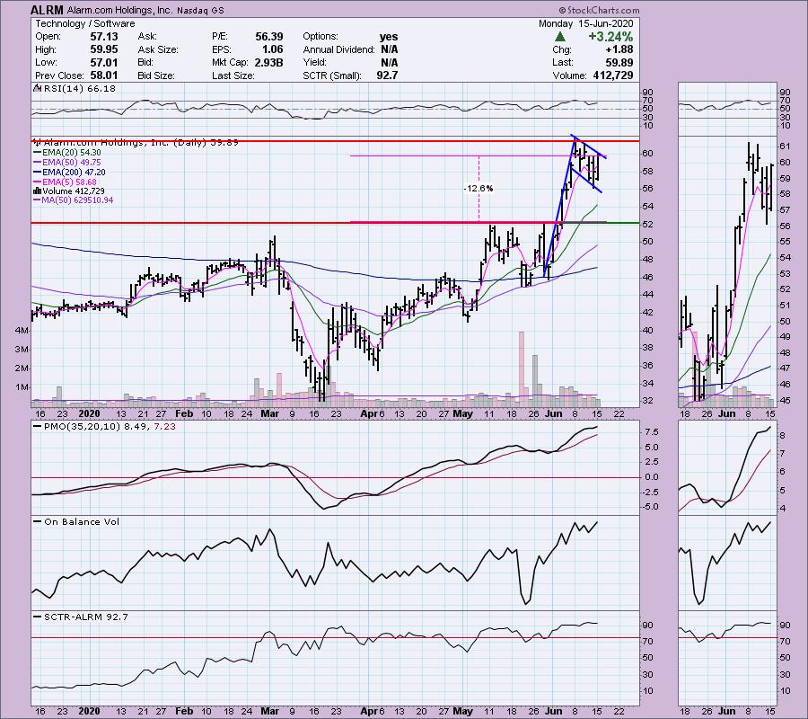Click the On Balance Vol panel label
This screenshot has height=719, width=808.
(82, 522)
